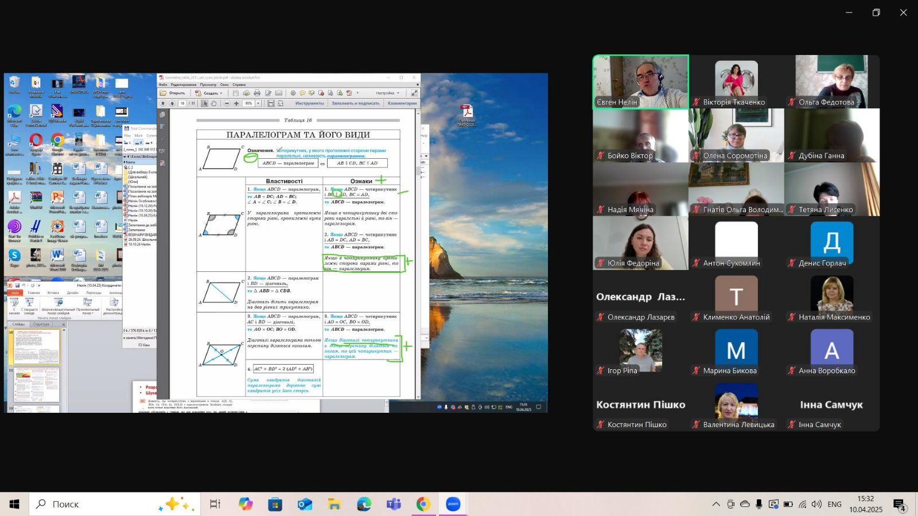Click the page number field in Acrobat

[182, 103]
